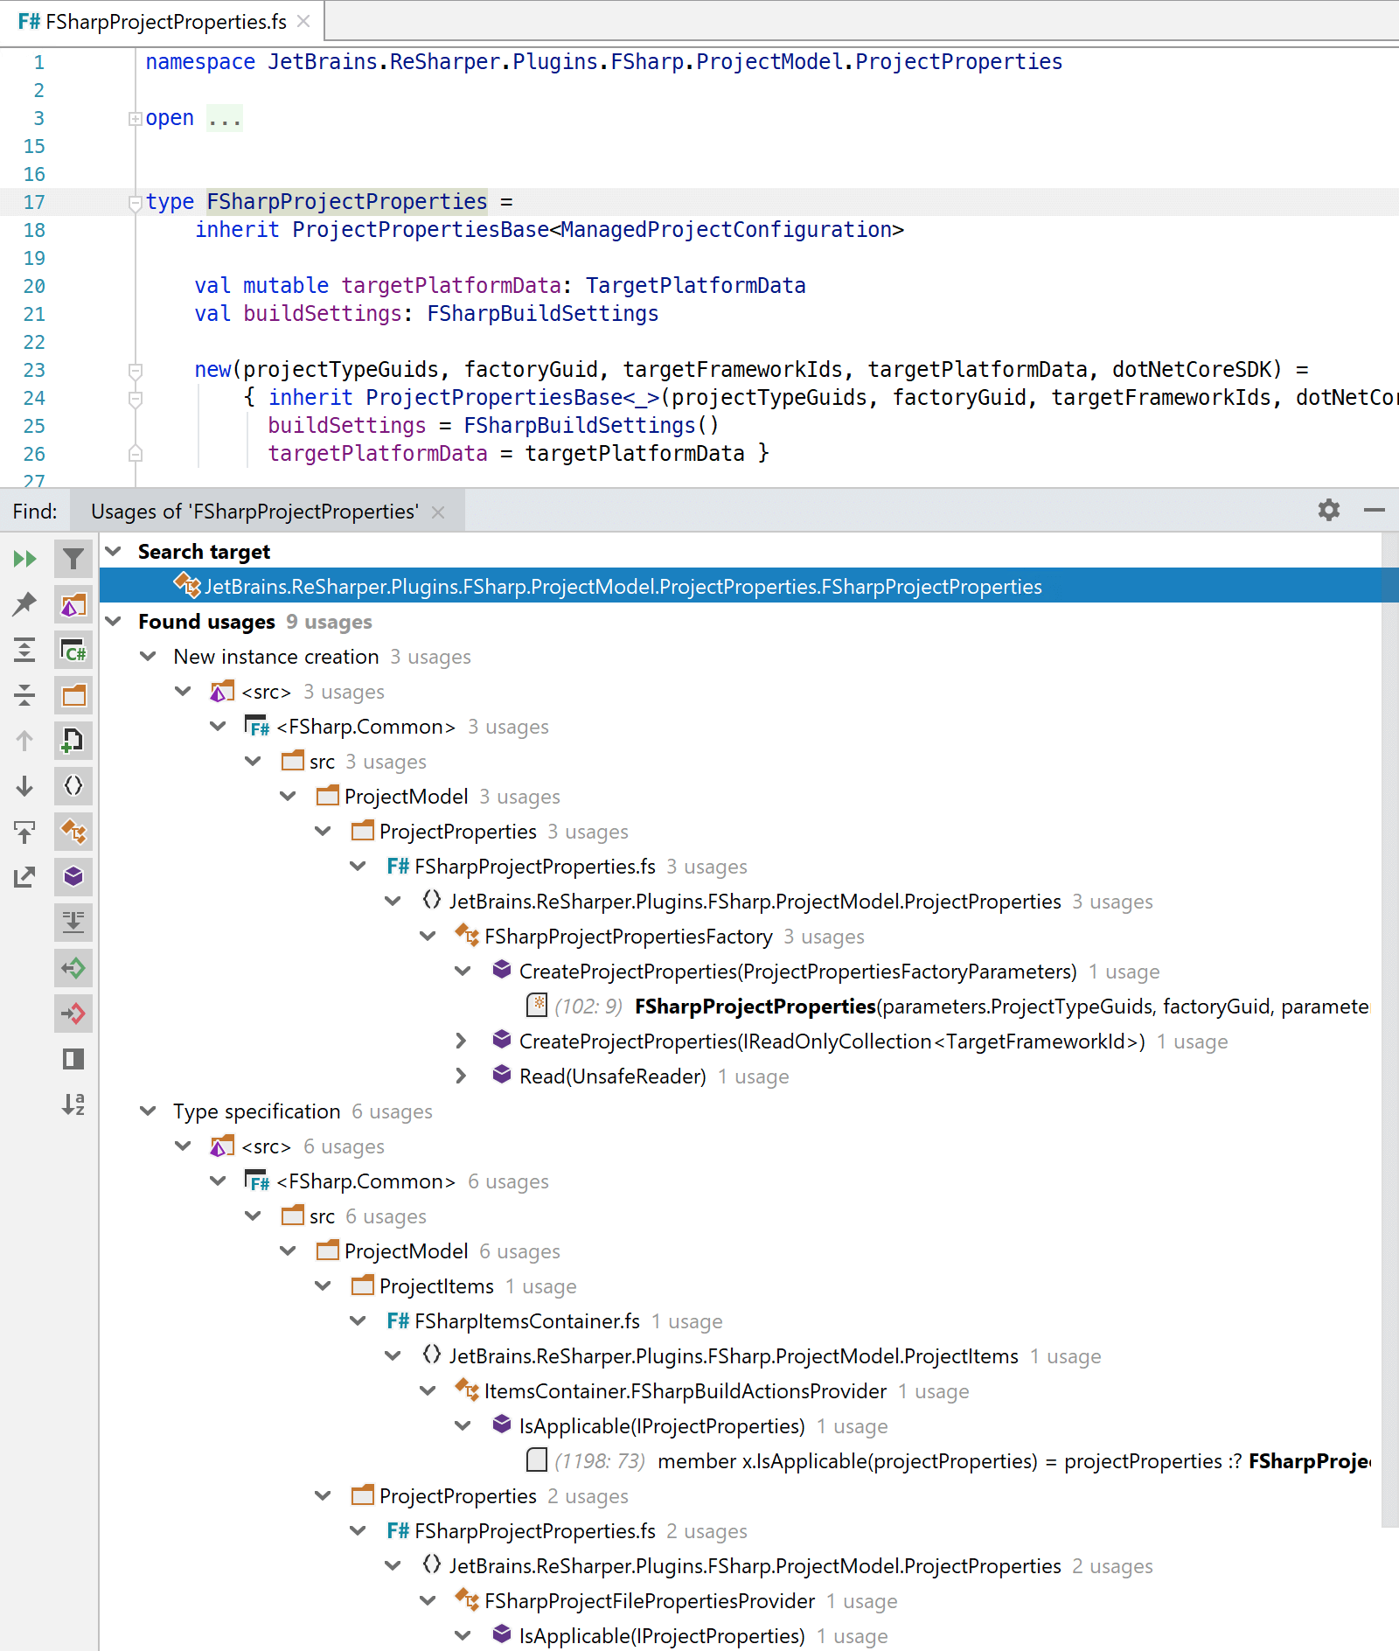Viewport: 1399px width, 1651px height.
Task: Export usages results to file
Action: [24, 877]
